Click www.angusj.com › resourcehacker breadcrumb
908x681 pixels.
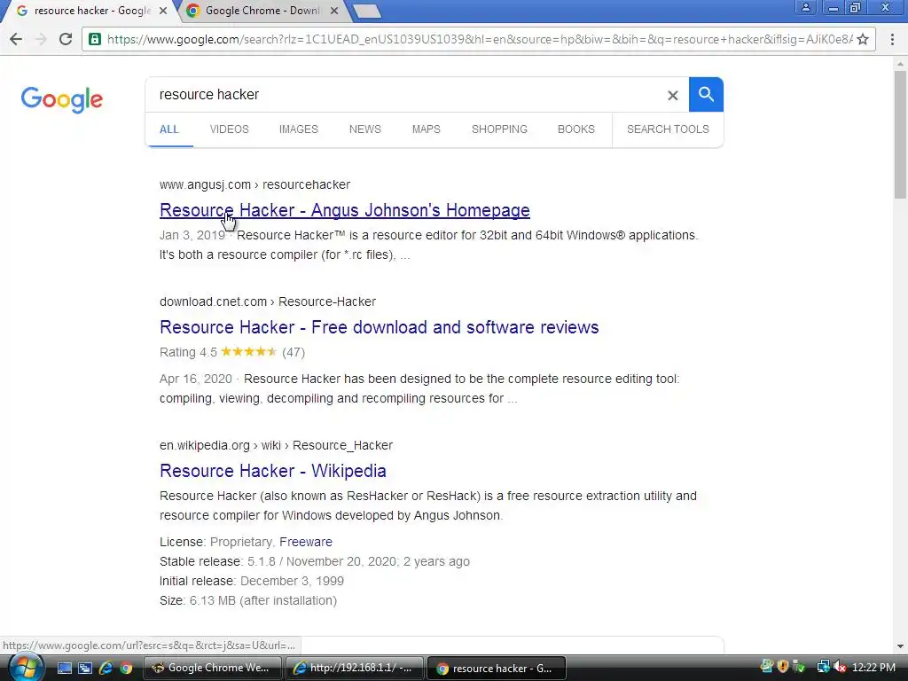click(x=254, y=184)
